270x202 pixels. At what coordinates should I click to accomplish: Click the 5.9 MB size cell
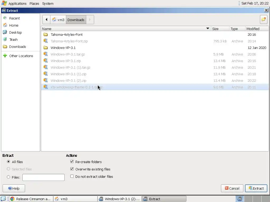(218, 54)
